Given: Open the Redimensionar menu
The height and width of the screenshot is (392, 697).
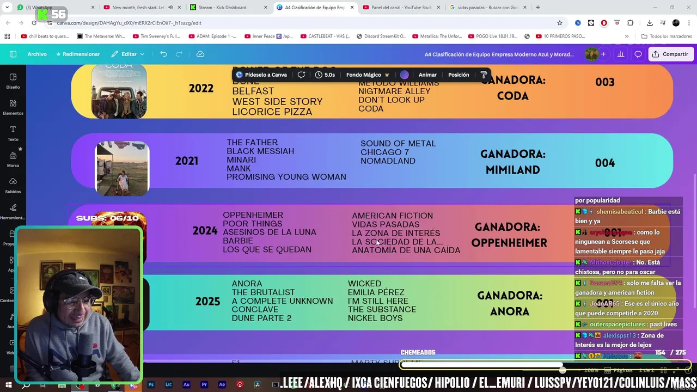Looking at the screenshot, I should pyautogui.click(x=78, y=54).
